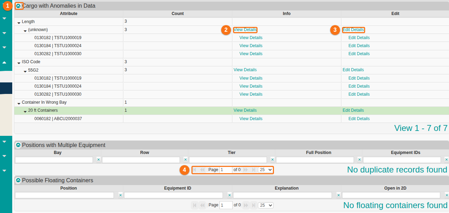This screenshot has height=213, width=449.
Task: Edit Details for TSTU1000030 under Length (unknown)
Action: point(359,54)
